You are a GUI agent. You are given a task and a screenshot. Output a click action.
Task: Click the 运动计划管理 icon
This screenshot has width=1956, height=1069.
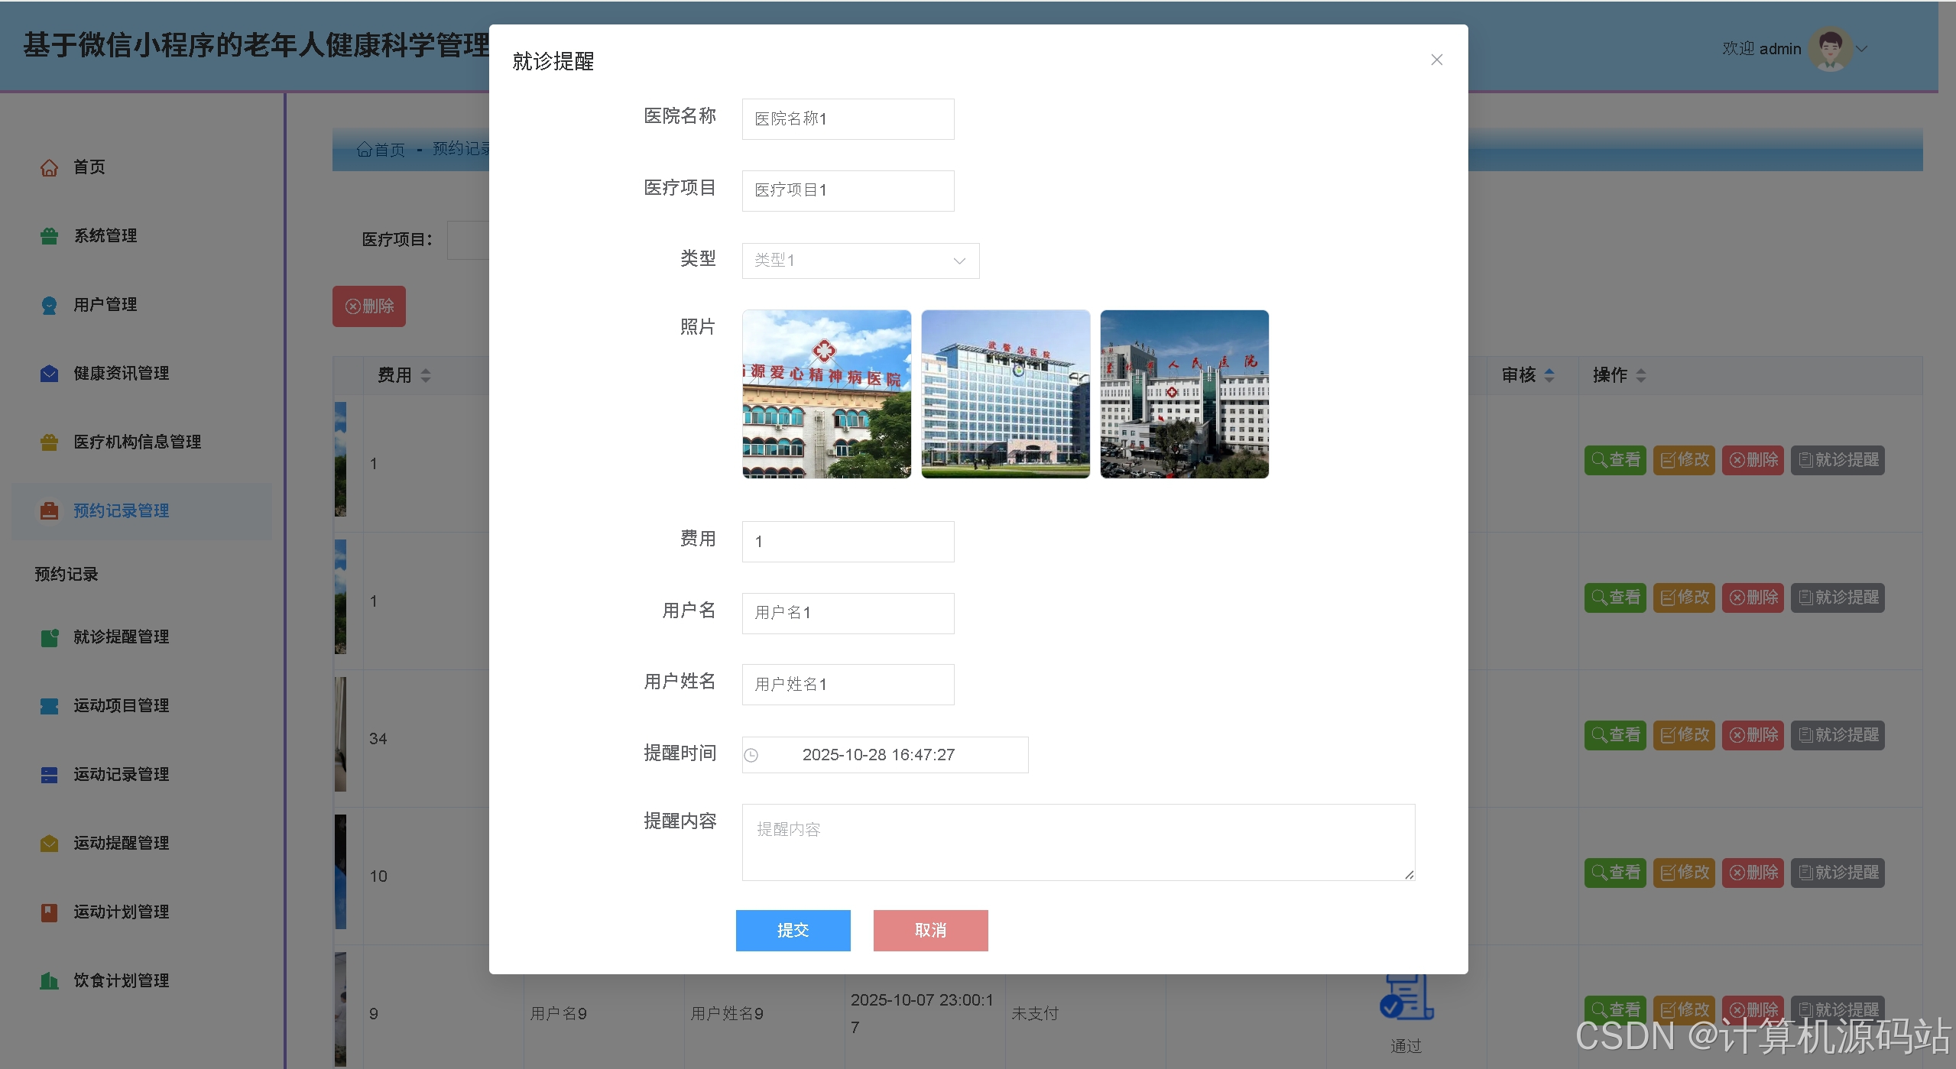[x=49, y=912]
